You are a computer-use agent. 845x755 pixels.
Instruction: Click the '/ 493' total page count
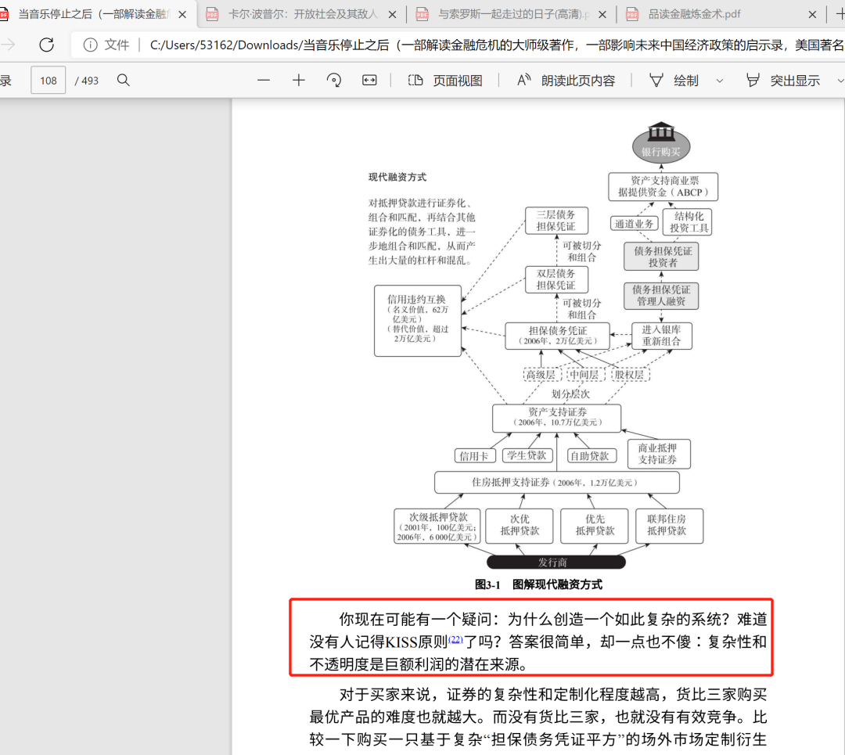coord(87,81)
